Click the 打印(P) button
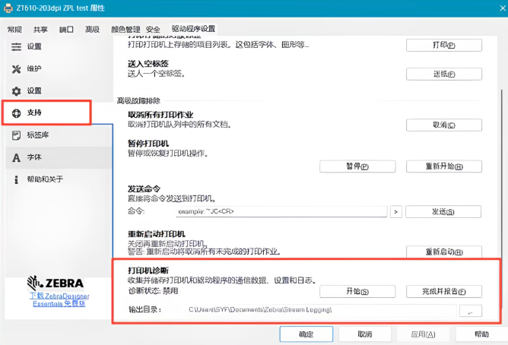508x345 pixels. (444, 45)
